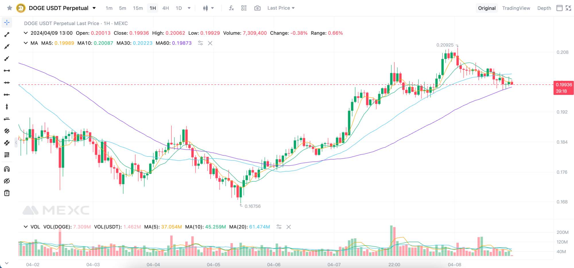574x268 pixels.
Task: Hide all drawings with eye icon
Action: (7, 181)
